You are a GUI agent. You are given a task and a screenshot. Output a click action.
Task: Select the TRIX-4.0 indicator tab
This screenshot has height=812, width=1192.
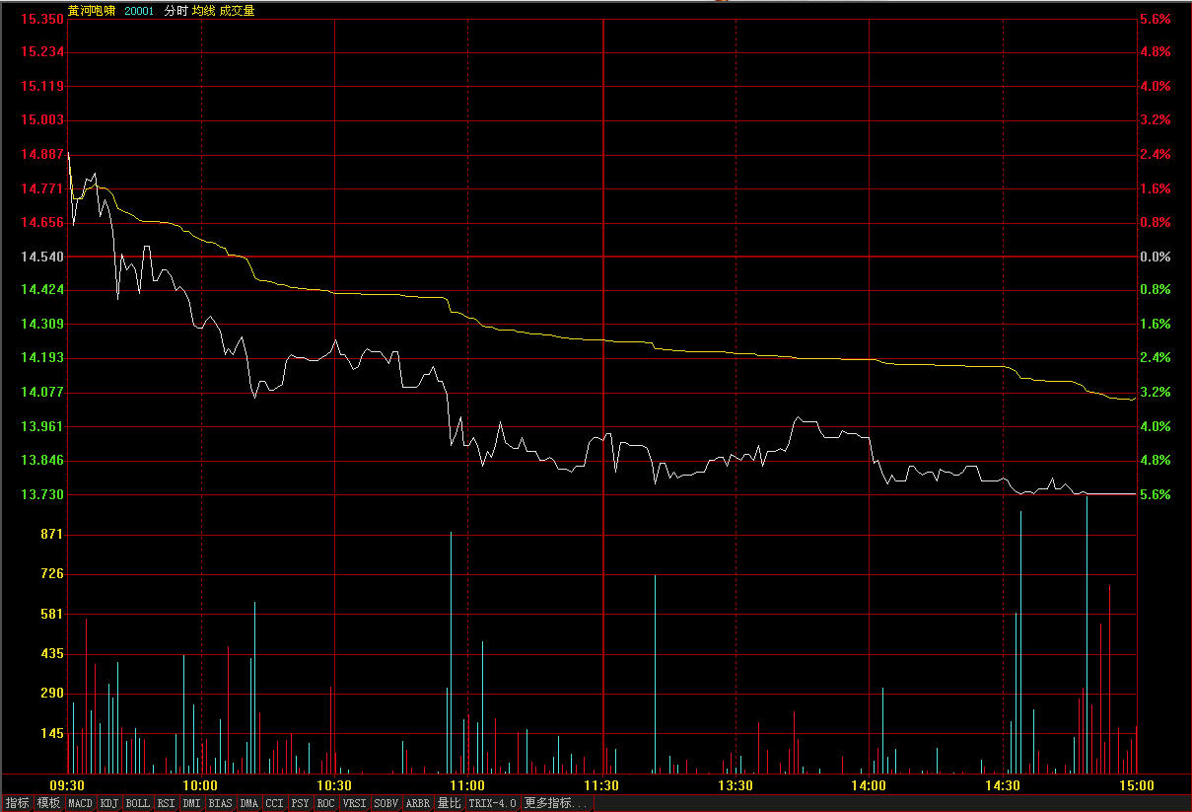click(x=493, y=804)
